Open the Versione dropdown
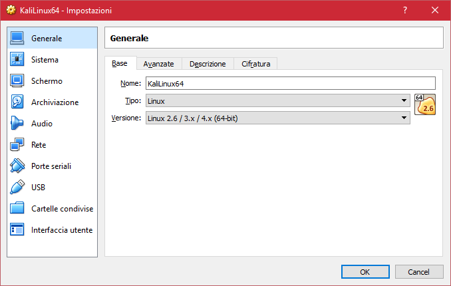 pyautogui.click(x=278, y=118)
